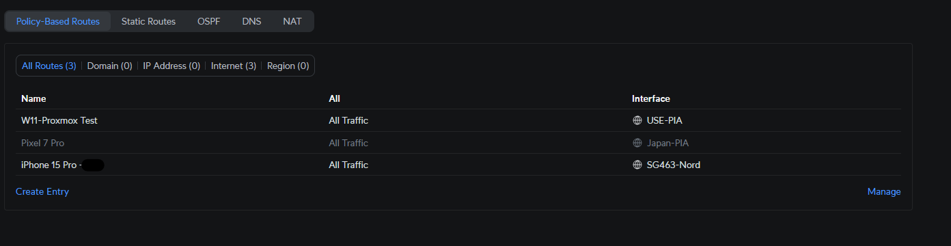Switch to the Static Routes tab
This screenshot has height=246, width=951.
pos(148,21)
